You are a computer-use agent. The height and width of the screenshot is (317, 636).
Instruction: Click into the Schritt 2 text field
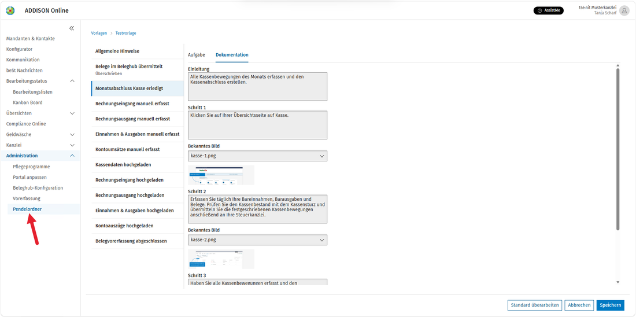[x=257, y=209]
